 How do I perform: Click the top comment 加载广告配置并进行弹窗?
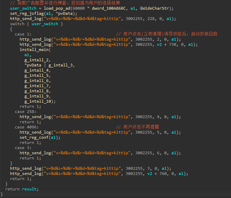[x=65, y=3]
